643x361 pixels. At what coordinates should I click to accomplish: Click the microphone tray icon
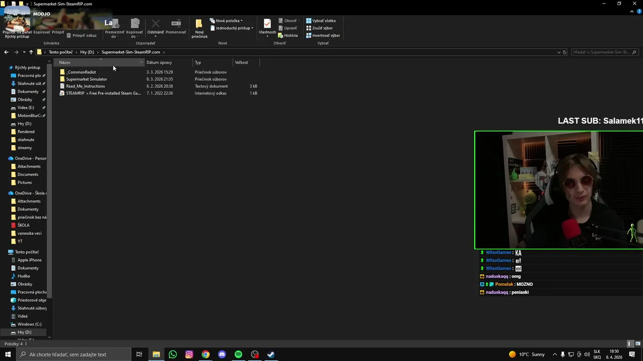pyautogui.click(x=563, y=354)
